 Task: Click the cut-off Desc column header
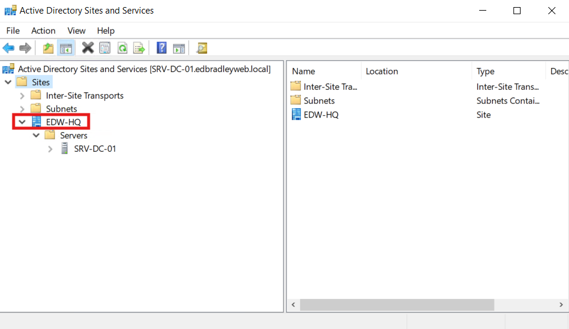point(558,71)
